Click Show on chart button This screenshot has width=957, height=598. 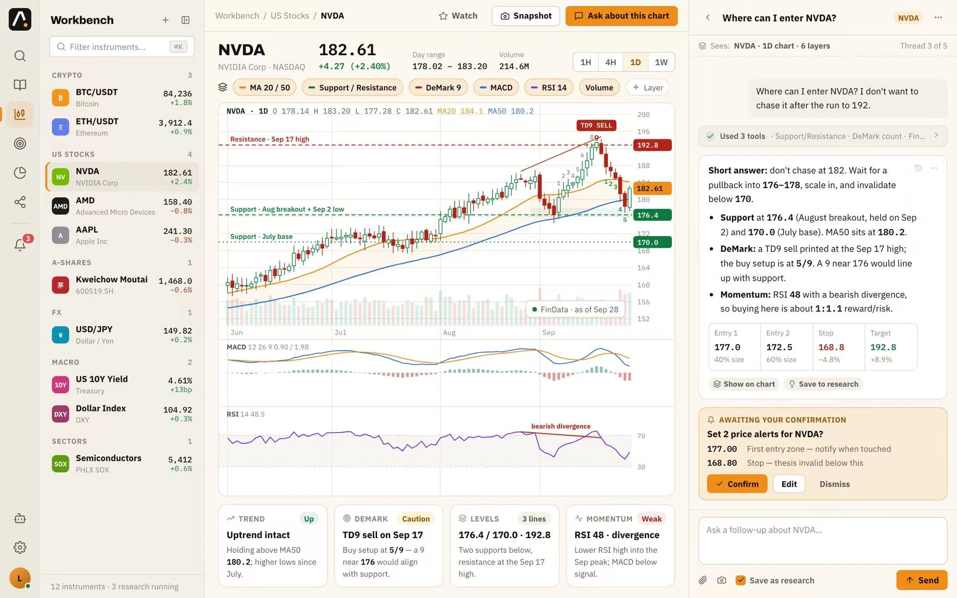[x=744, y=384]
